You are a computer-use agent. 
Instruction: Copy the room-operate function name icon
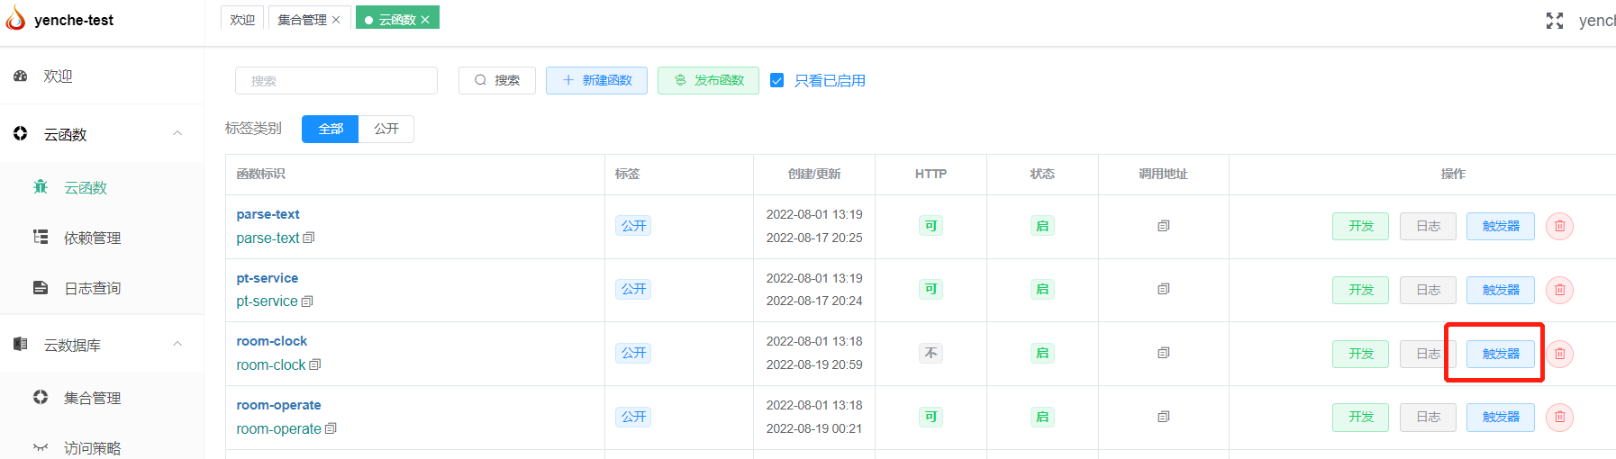click(x=331, y=428)
